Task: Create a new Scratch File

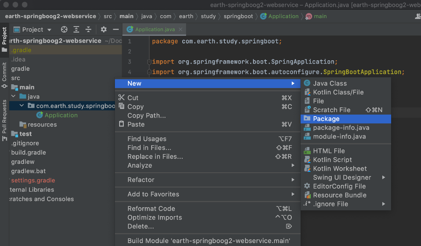Action: 346,110
